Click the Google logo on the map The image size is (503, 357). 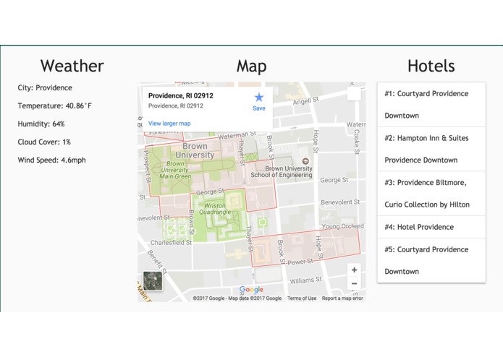tap(252, 290)
